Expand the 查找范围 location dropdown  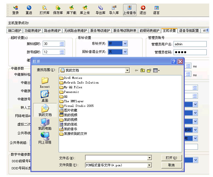(x=127, y=70)
